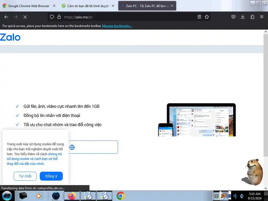
Task: Launch the orange media player taskbar icon
Action: 39,196
